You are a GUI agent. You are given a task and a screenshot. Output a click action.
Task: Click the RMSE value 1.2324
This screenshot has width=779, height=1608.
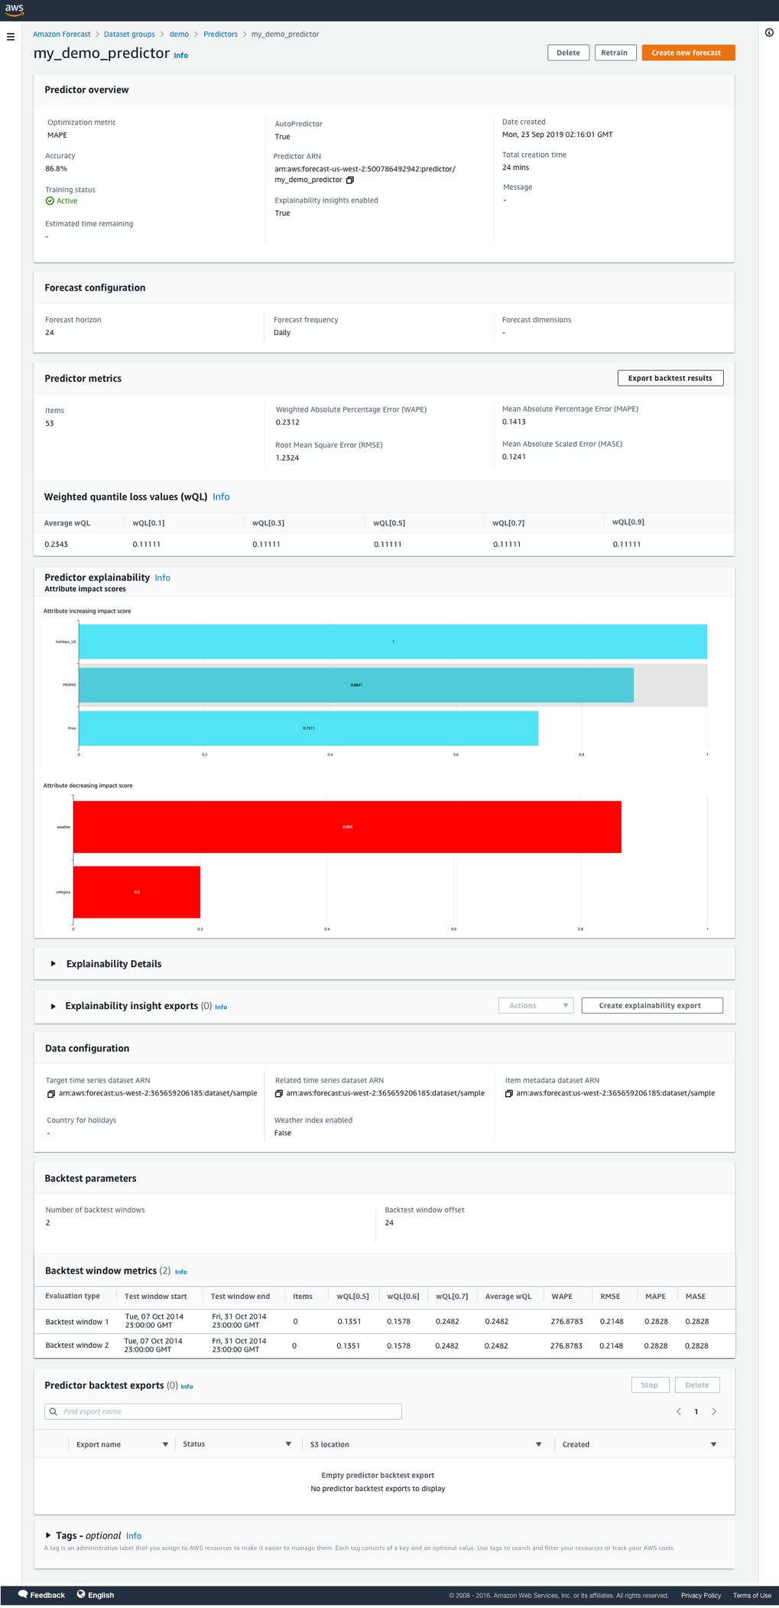pyautogui.click(x=287, y=458)
